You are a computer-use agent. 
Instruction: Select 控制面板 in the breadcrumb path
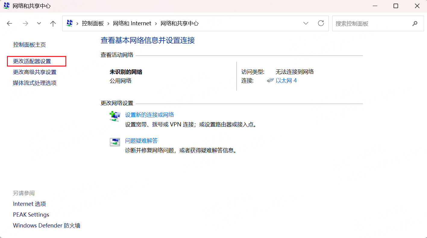pos(93,23)
